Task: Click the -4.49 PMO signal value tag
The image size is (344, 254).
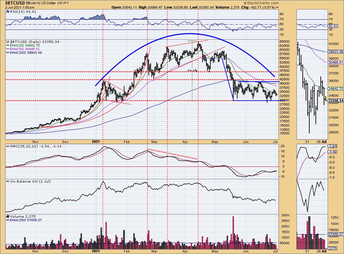Action: 332,152
